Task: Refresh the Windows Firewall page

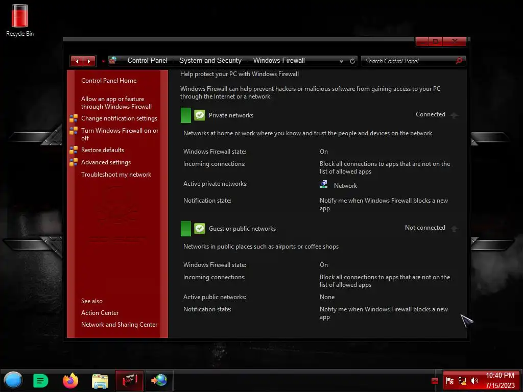Action: [352, 61]
